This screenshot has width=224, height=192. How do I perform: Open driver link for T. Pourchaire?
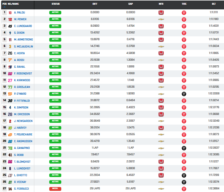(x=23, y=135)
